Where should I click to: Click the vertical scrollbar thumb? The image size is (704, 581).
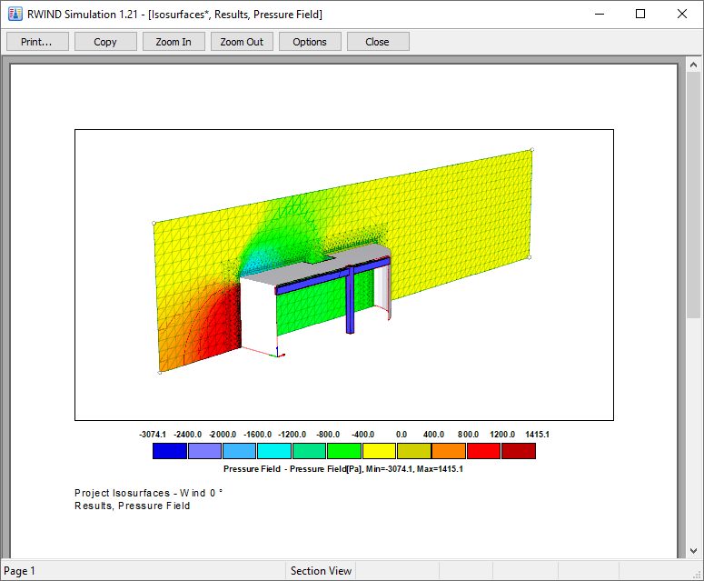coord(693,195)
